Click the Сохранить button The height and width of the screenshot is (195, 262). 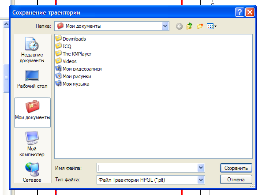[236, 168]
